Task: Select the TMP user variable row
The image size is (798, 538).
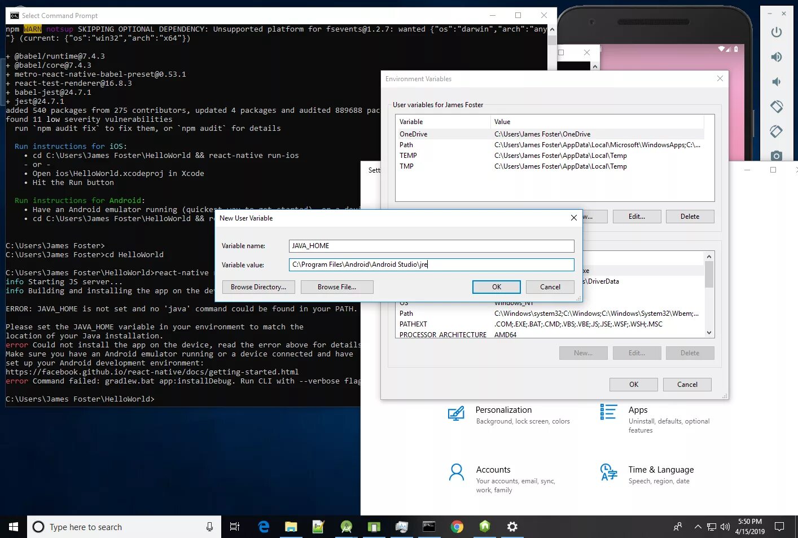Action: pyautogui.click(x=550, y=166)
